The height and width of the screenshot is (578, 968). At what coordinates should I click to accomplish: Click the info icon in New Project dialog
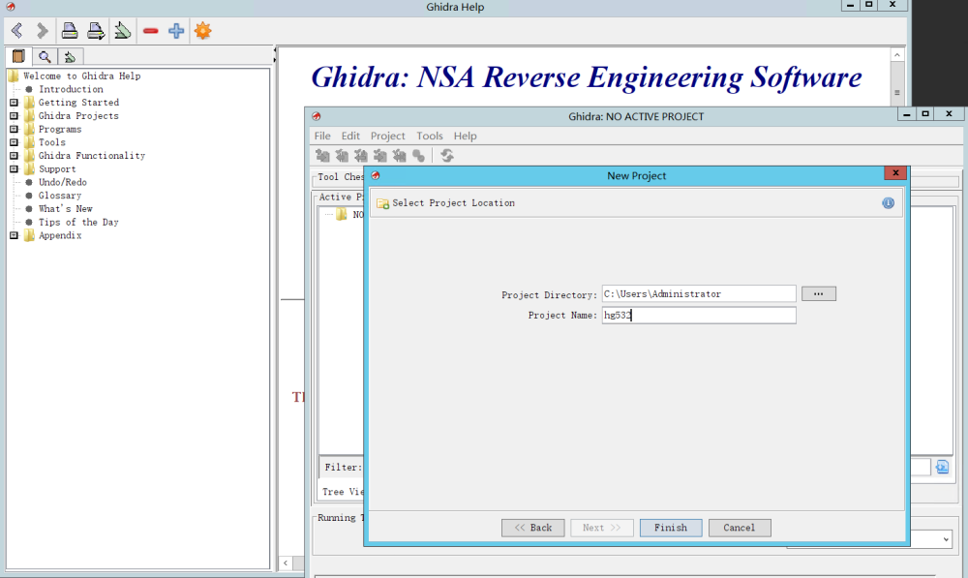click(x=888, y=202)
